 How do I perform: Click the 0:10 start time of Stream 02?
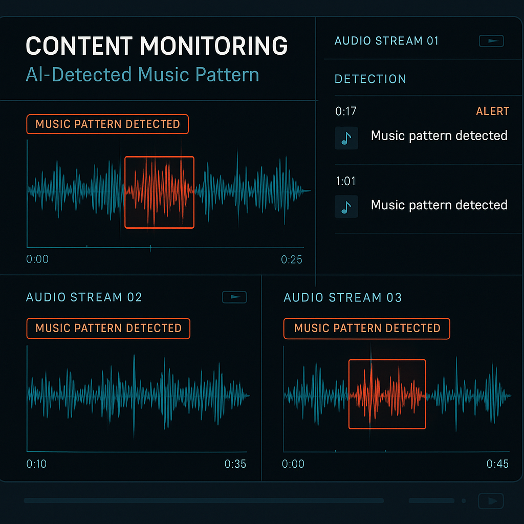pyautogui.click(x=36, y=464)
